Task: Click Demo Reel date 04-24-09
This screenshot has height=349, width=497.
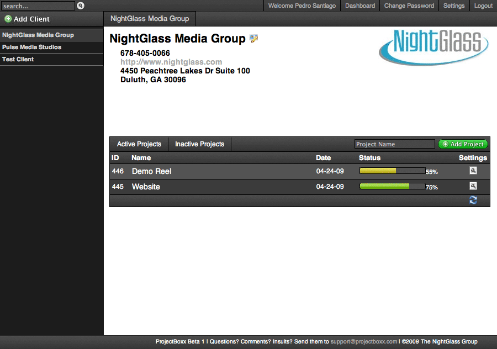Action: (330, 171)
